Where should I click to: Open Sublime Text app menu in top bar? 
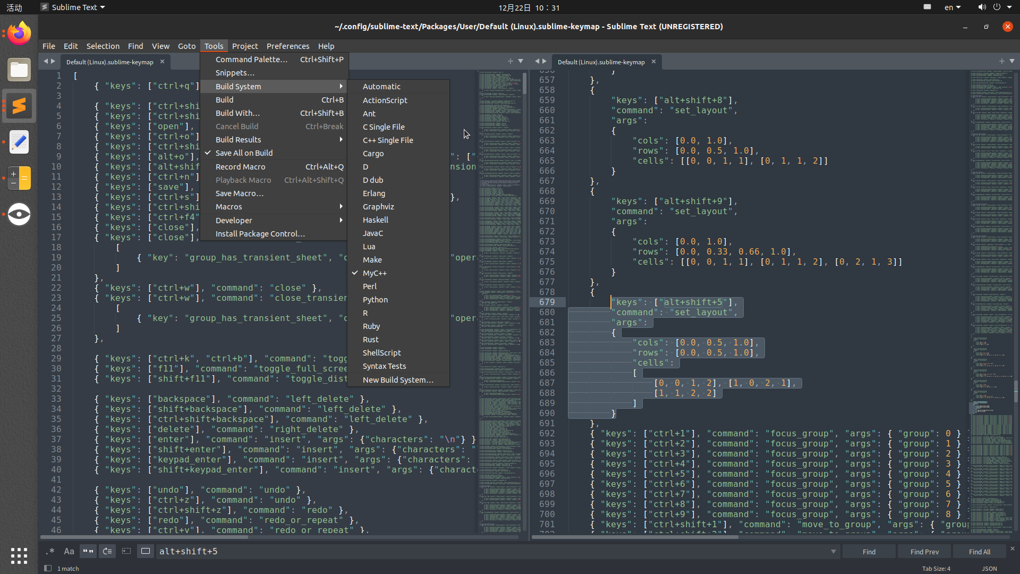[73, 7]
